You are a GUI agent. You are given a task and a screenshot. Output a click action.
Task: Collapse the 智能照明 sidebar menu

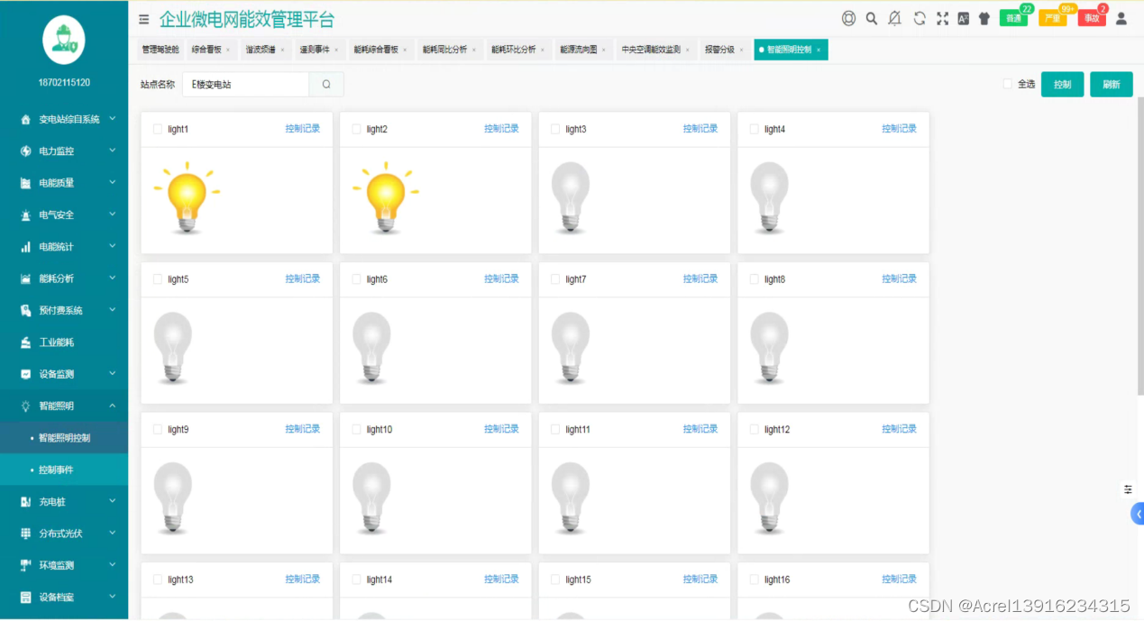pos(64,406)
